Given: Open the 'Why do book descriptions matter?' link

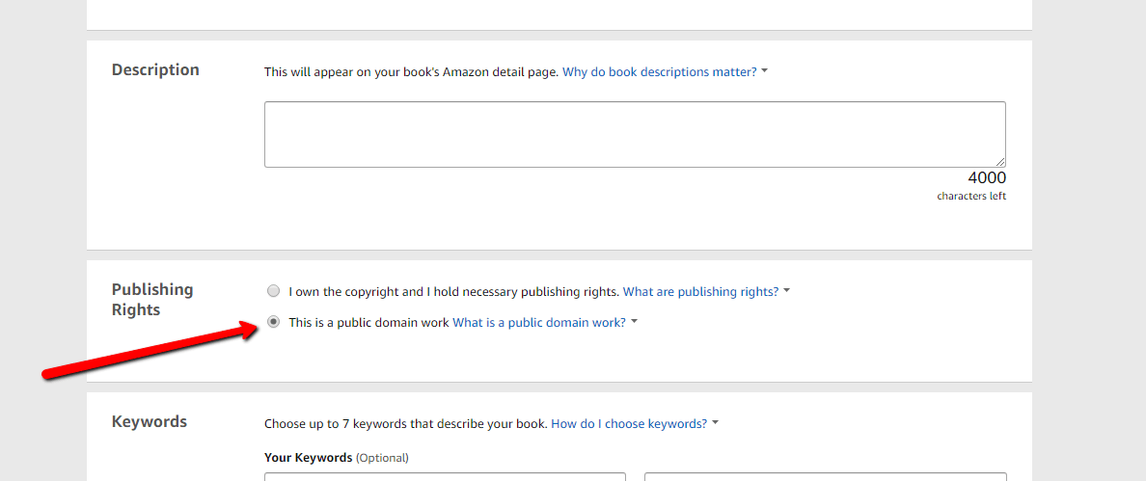Looking at the screenshot, I should point(659,72).
